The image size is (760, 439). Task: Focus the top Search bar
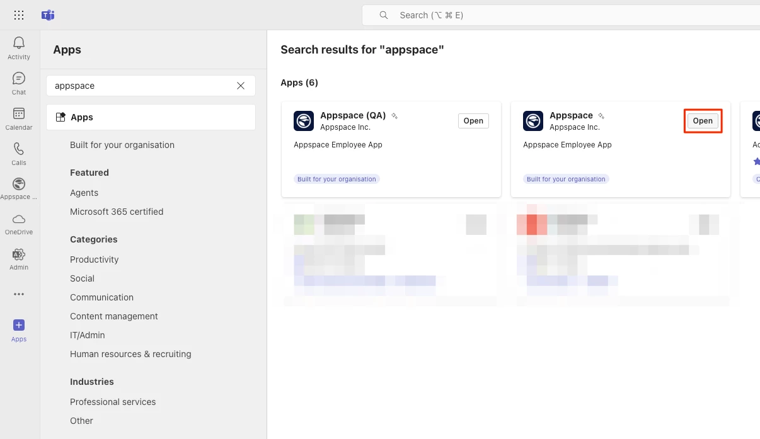pos(561,15)
